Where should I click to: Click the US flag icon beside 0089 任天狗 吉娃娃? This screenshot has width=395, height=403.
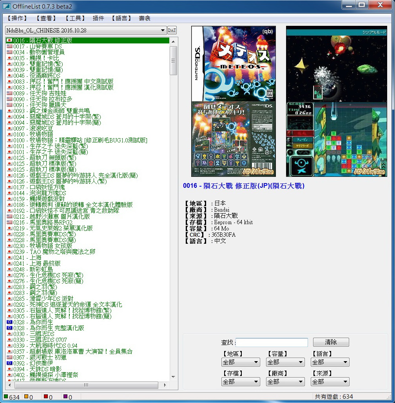point(9,93)
